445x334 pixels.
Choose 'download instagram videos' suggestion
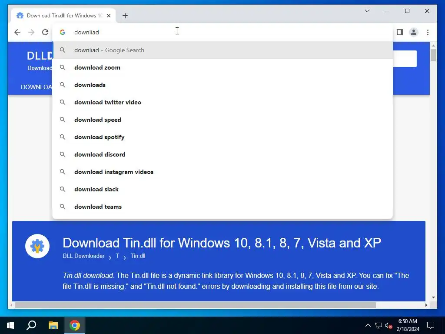point(223,172)
